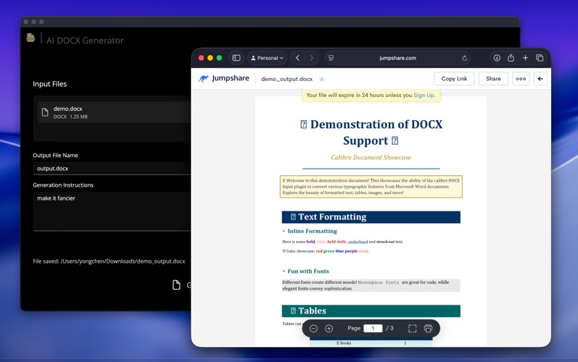The height and width of the screenshot is (362, 578).
Task: Click the Fun with Fonts subheading
Action: pos(308,271)
